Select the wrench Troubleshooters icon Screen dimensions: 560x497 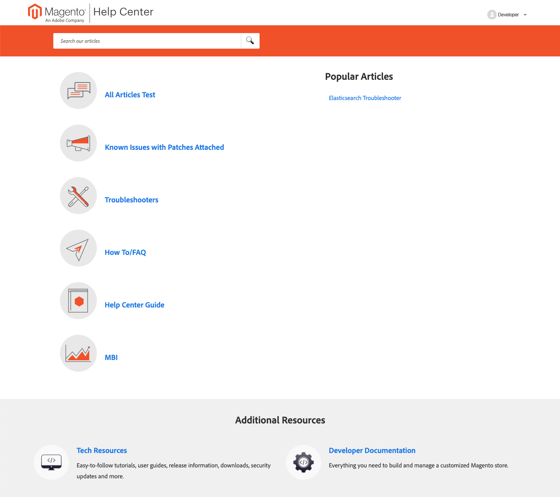point(78,195)
